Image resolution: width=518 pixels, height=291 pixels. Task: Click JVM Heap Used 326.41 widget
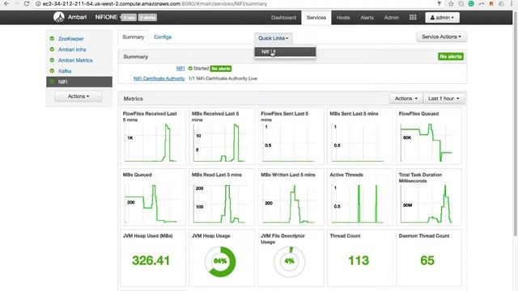tap(152, 258)
